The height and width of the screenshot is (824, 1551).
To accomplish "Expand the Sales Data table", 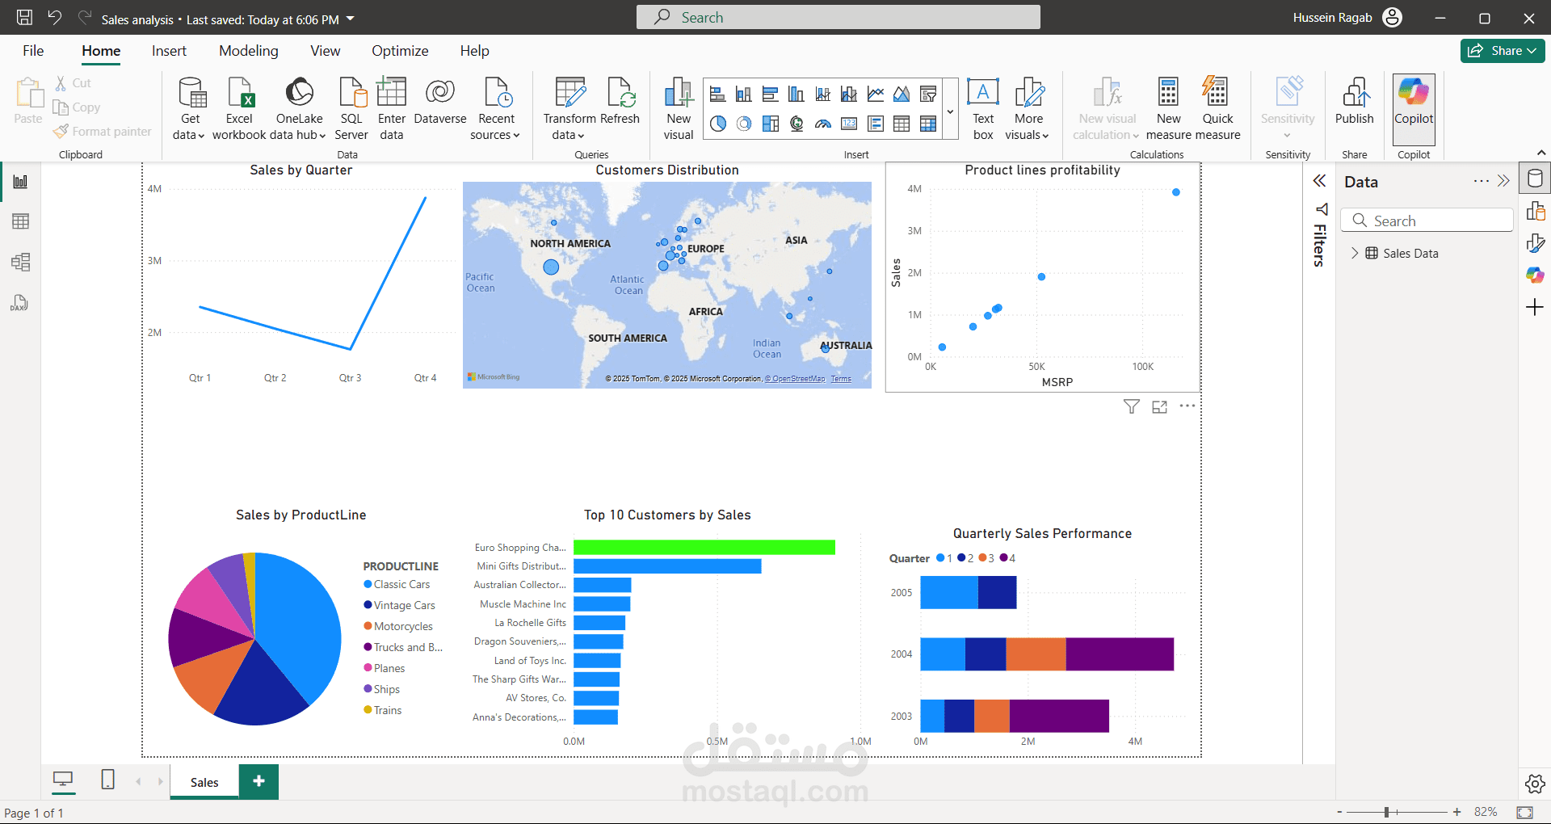I will click(1355, 253).
